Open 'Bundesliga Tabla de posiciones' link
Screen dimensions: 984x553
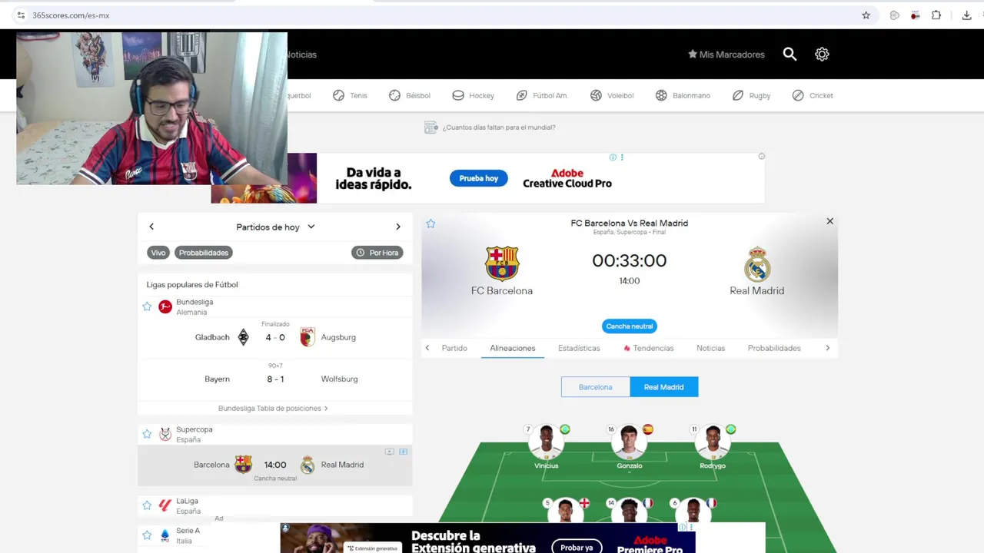point(273,409)
